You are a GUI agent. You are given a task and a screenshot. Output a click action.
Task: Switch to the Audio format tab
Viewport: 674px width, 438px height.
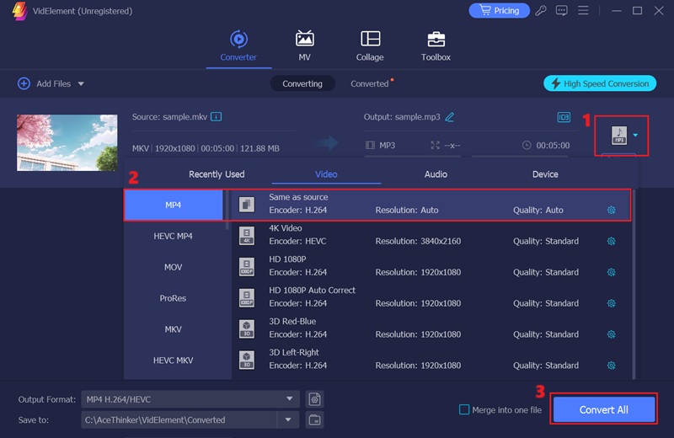436,174
